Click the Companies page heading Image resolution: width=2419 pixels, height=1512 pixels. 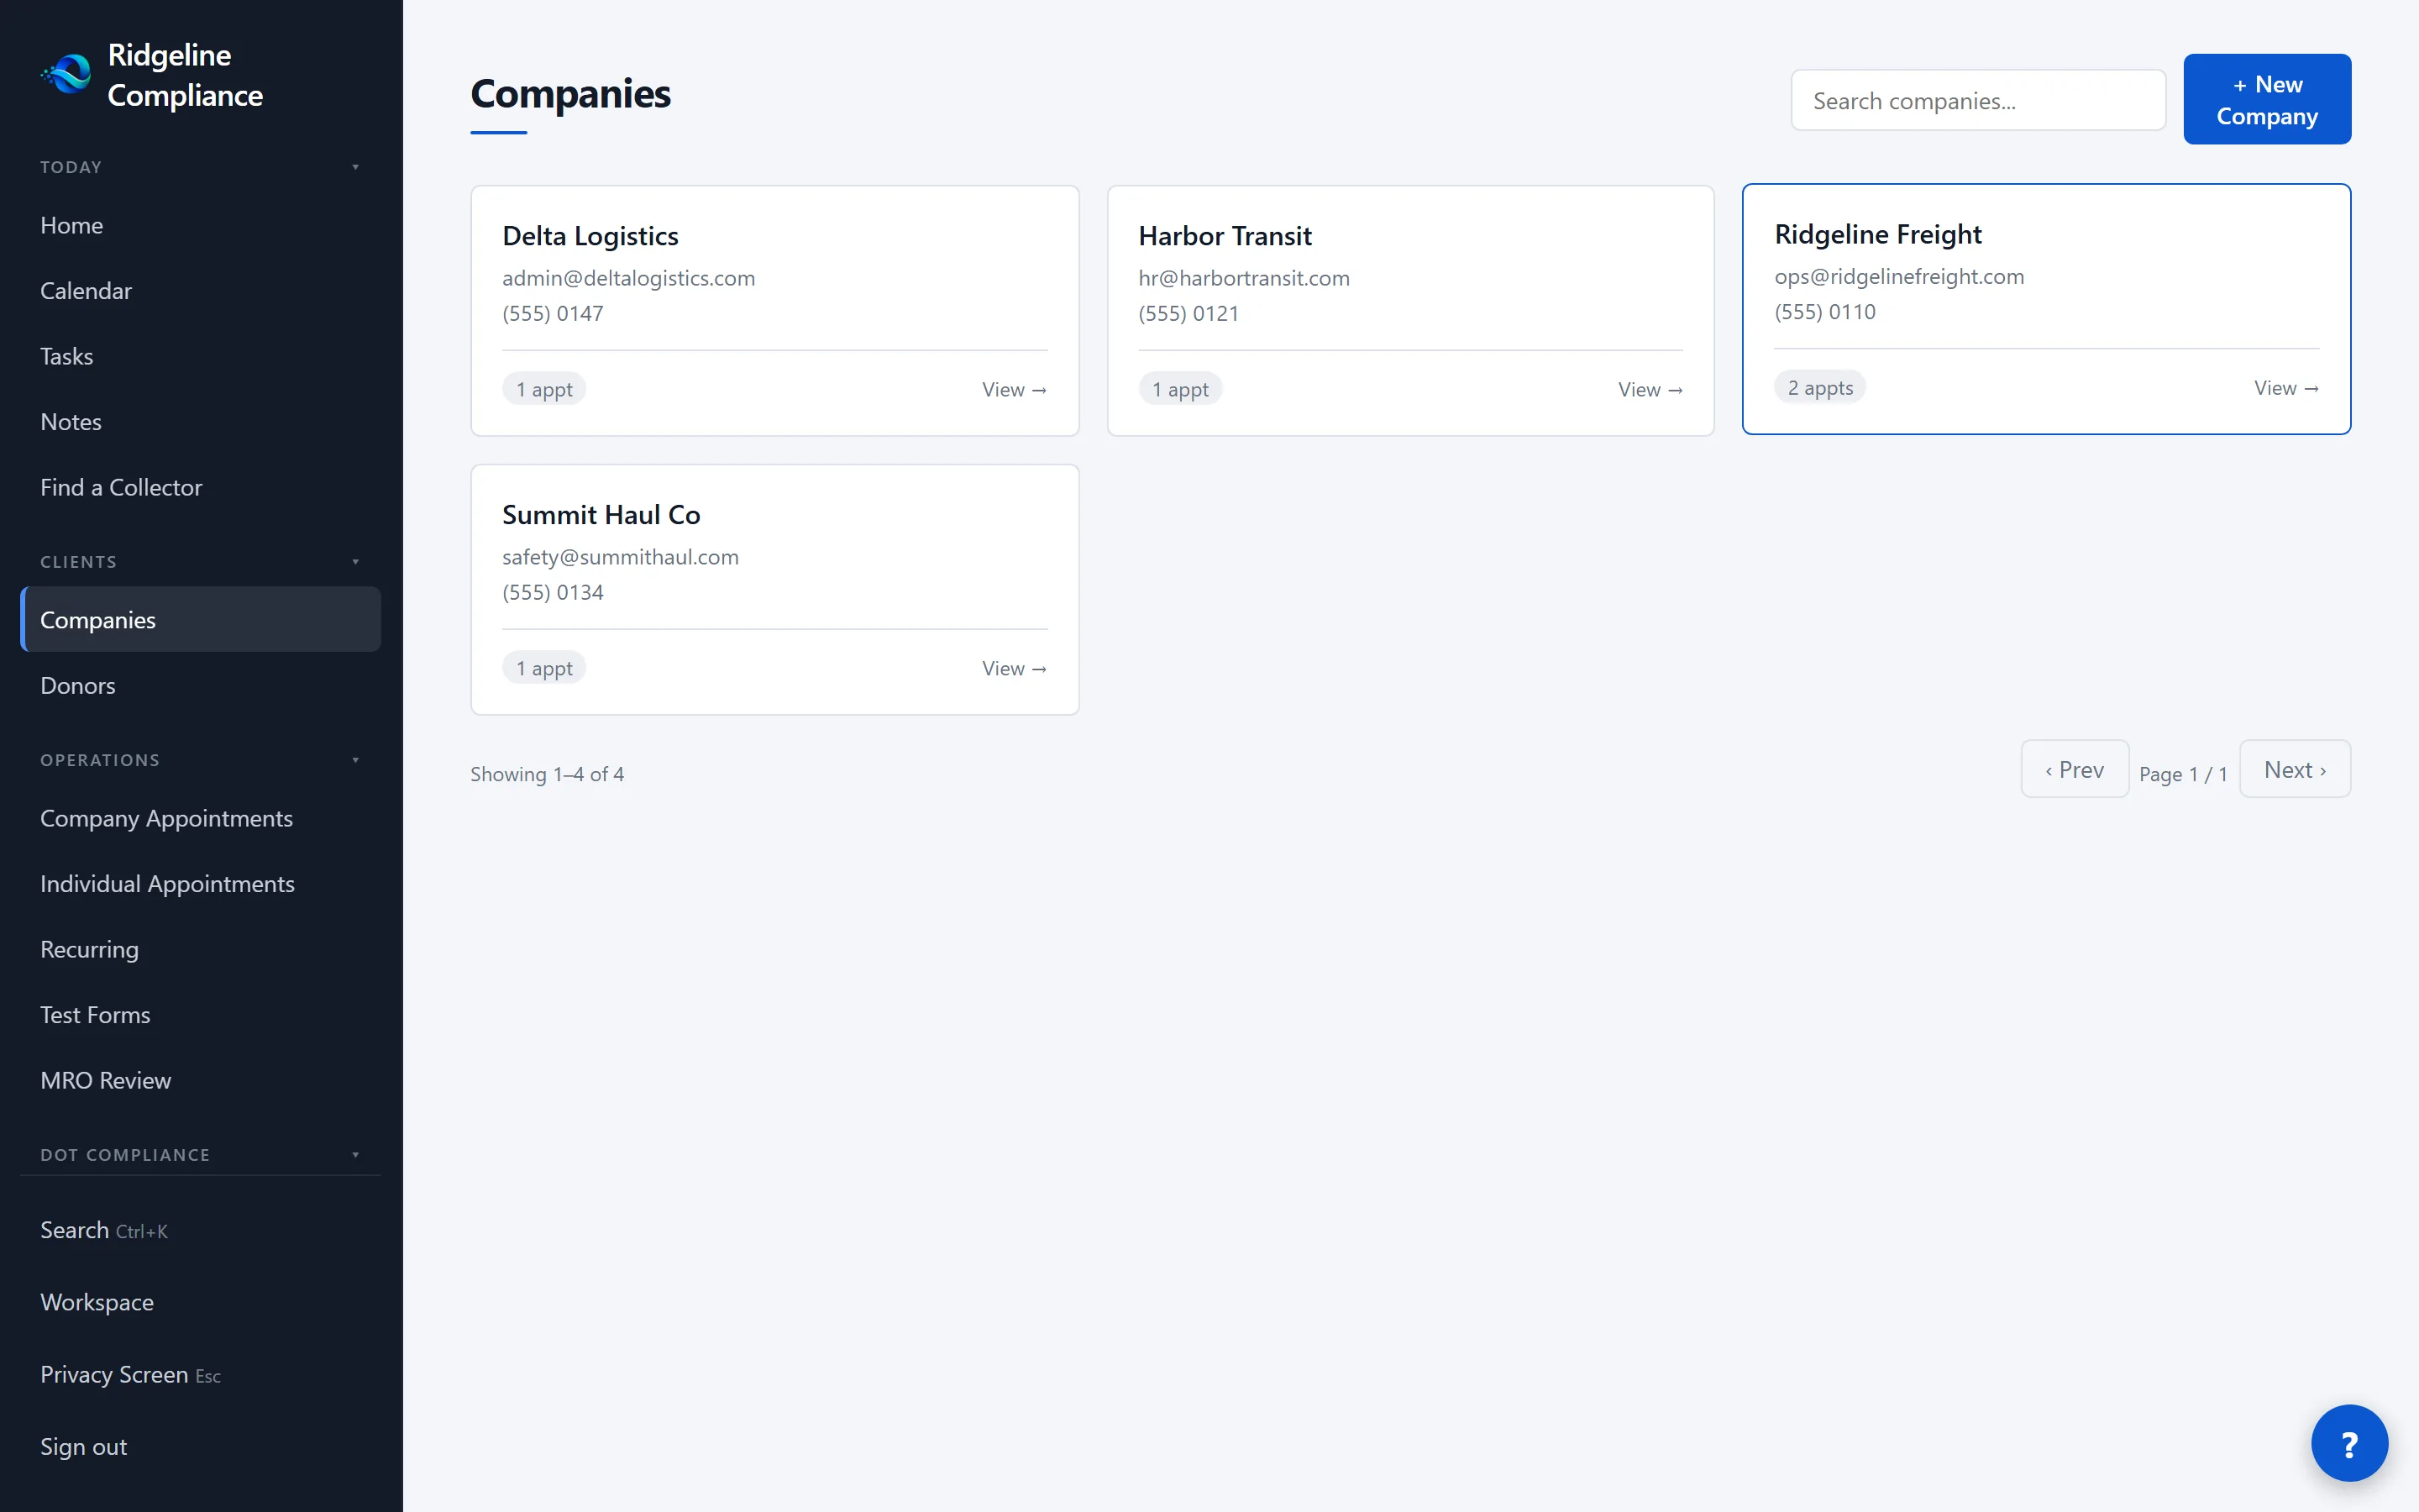coord(571,93)
